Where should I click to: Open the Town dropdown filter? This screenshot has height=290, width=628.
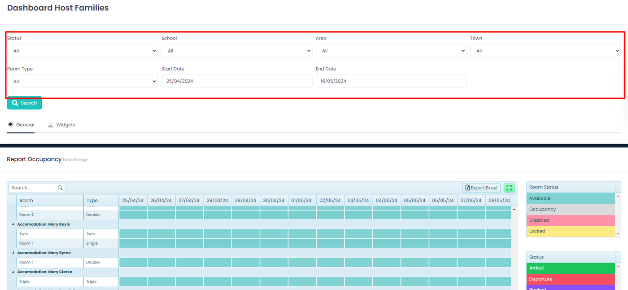[x=545, y=51]
